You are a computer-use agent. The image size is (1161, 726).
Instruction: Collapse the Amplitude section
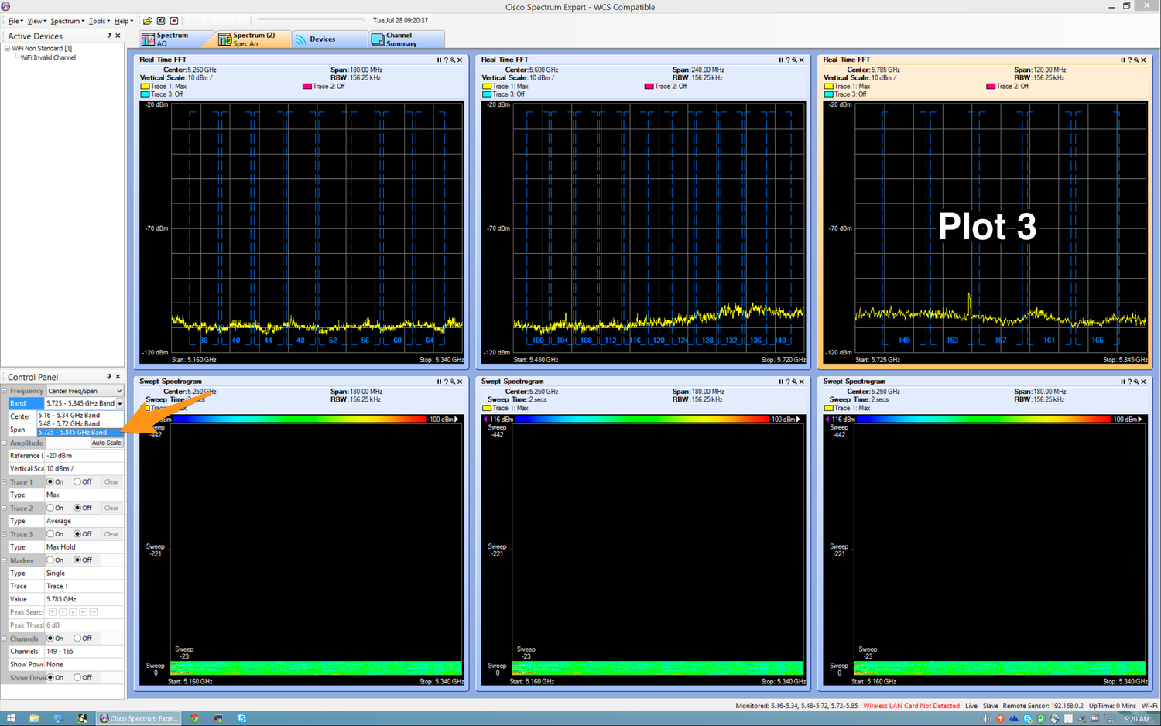[5, 443]
